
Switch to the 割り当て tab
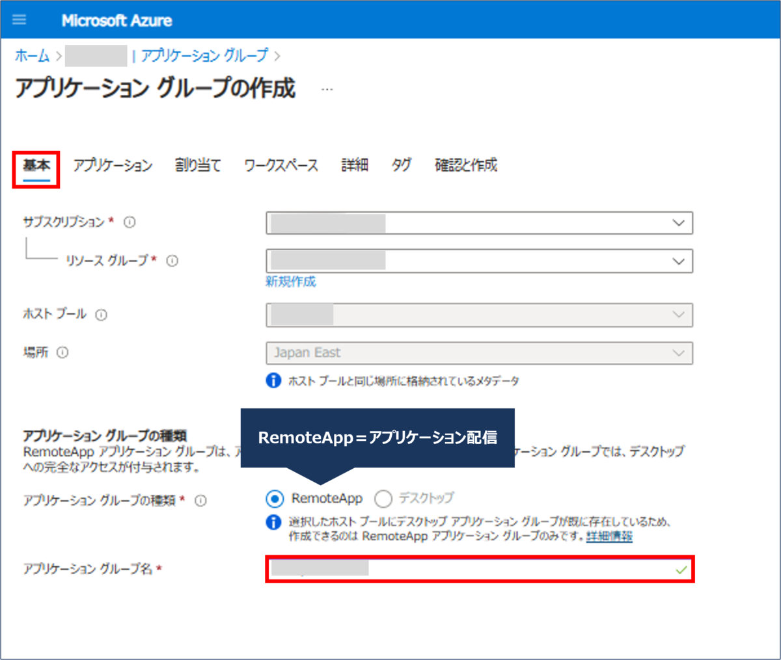[198, 165]
